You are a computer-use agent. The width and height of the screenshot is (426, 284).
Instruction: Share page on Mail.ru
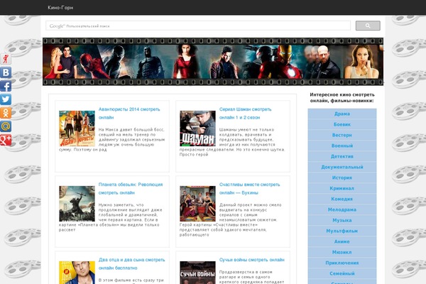(6, 126)
